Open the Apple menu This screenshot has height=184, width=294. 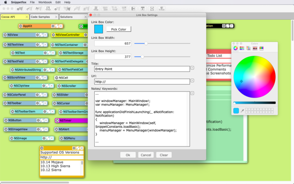click(x=5, y=2)
